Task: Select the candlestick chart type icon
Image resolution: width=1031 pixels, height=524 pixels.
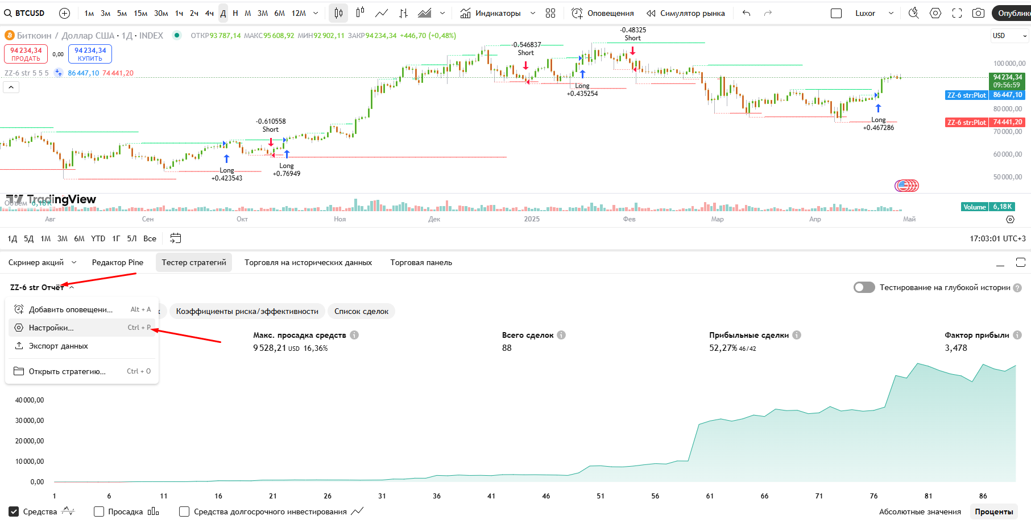Action: [x=338, y=13]
